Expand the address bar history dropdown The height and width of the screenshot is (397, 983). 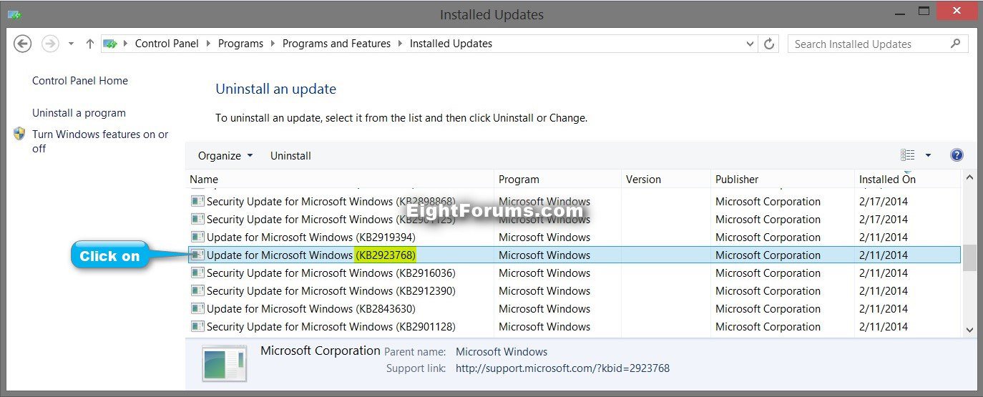750,44
